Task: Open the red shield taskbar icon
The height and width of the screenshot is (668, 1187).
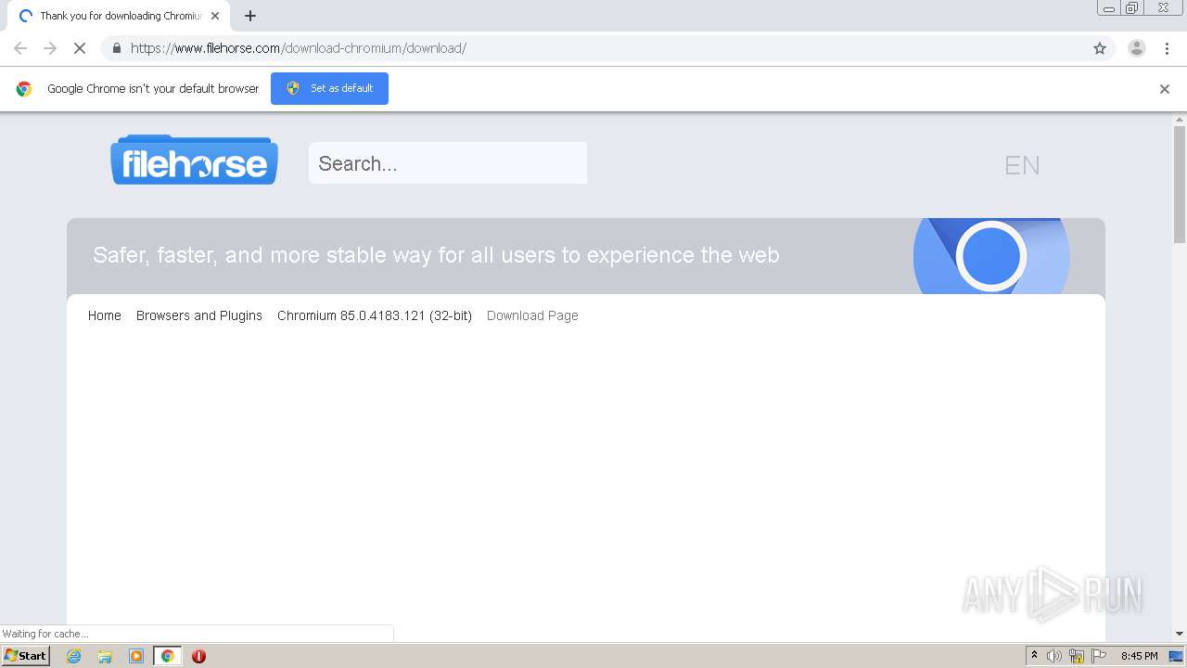Action: click(198, 656)
